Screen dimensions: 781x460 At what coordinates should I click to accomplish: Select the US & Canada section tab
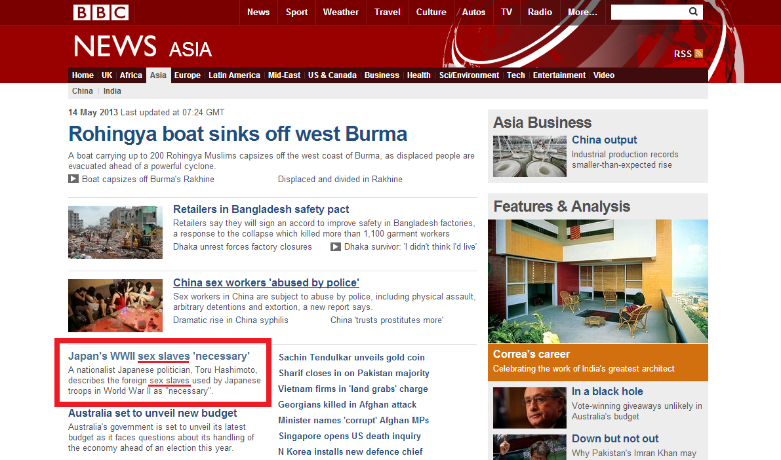tap(332, 75)
